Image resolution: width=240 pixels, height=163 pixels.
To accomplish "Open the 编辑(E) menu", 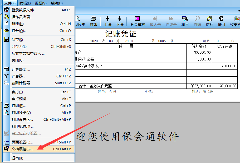I will [25, 3].
